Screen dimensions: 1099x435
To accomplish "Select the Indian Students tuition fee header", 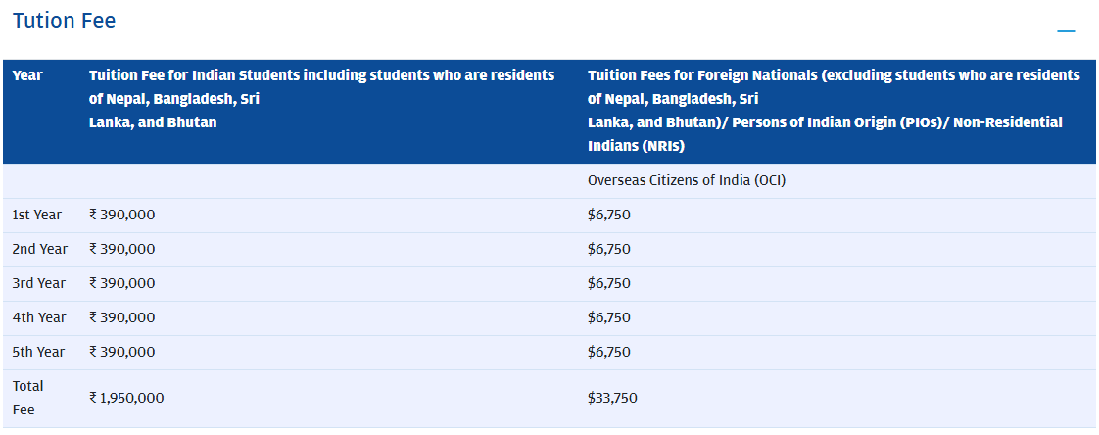I will coord(321,99).
